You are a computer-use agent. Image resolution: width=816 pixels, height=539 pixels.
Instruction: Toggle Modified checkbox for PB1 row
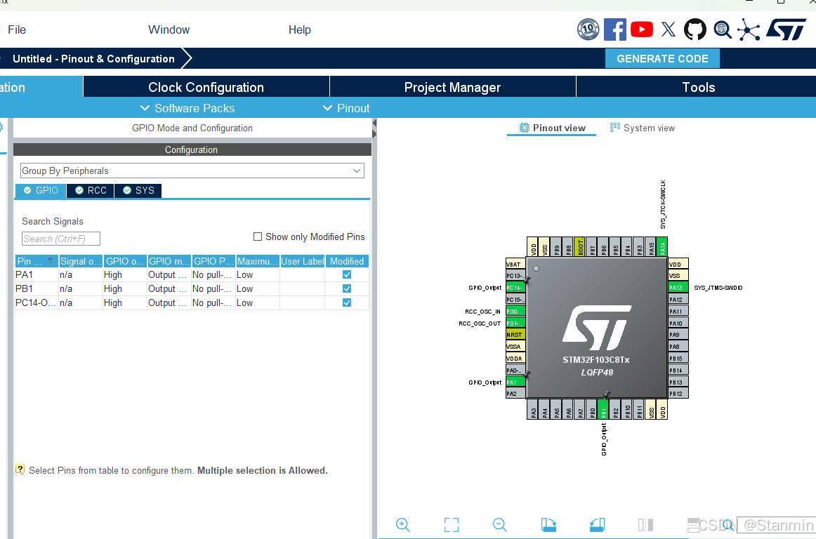(347, 288)
